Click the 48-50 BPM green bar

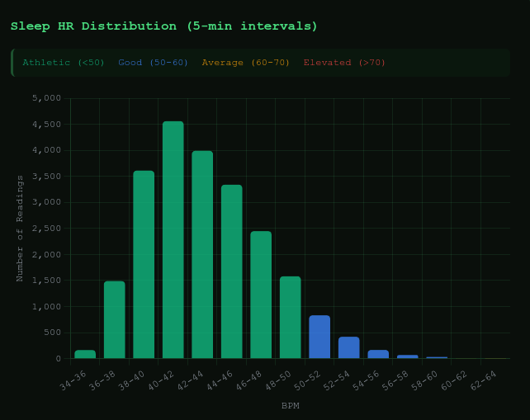[x=291, y=318]
